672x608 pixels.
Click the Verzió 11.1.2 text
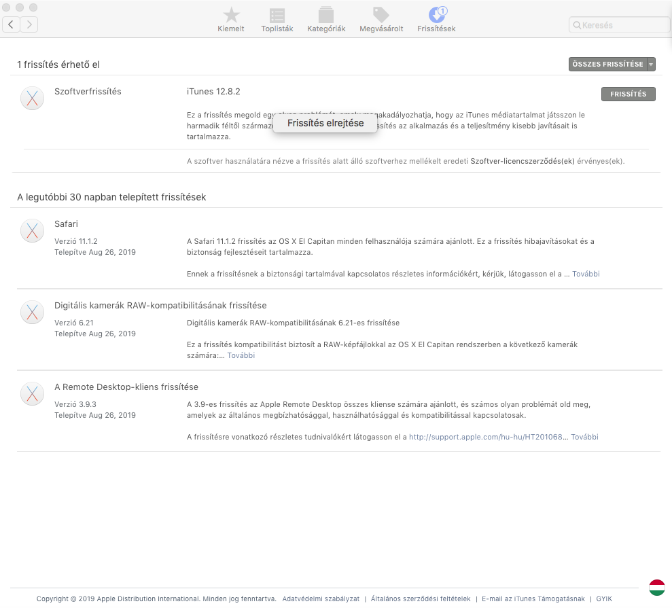(x=76, y=241)
